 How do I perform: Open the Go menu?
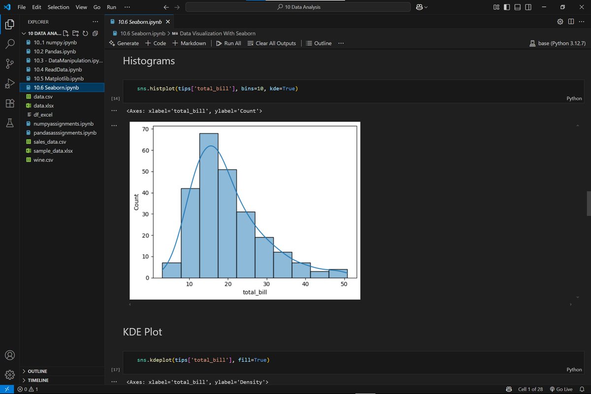97,7
